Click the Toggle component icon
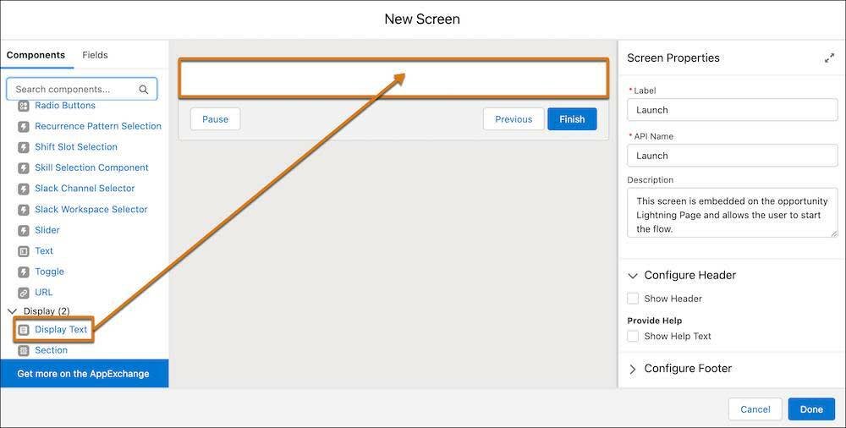The width and height of the screenshot is (846, 428). pyautogui.click(x=23, y=272)
